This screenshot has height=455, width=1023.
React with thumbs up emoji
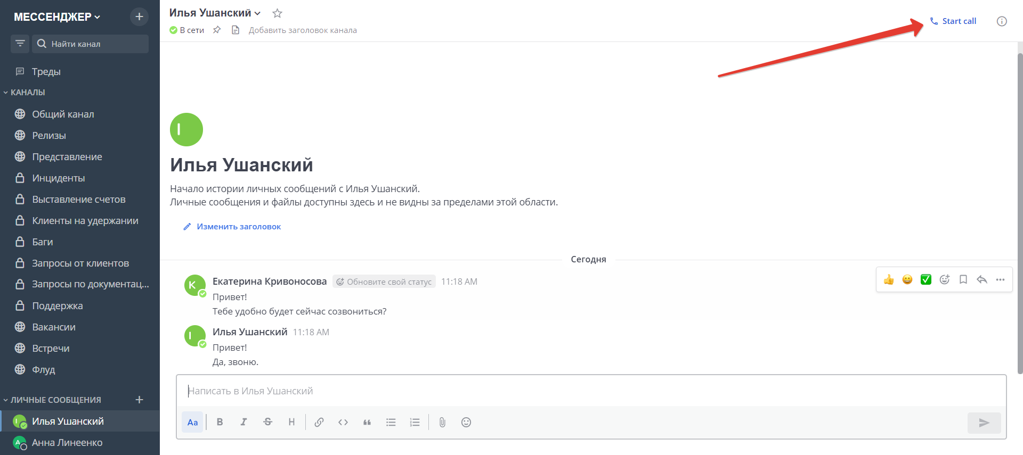[x=889, y=280]
